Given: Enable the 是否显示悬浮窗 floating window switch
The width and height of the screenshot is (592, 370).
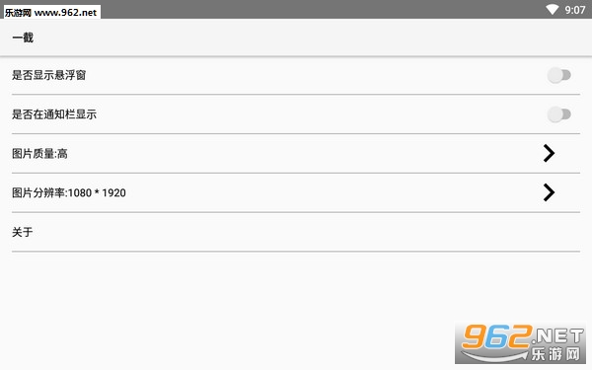Looking at the screenshot, I should 559,75.
